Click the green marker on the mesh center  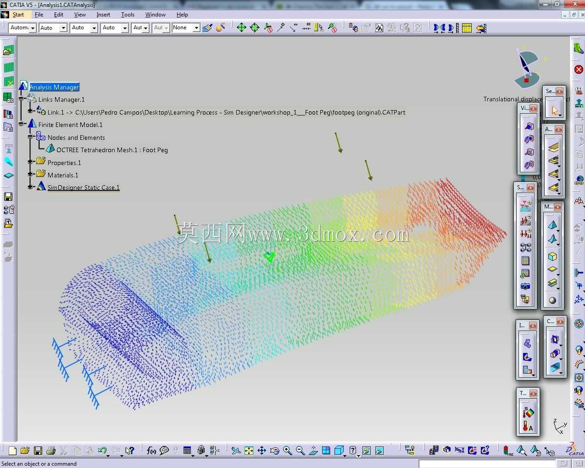click(270, 256)
